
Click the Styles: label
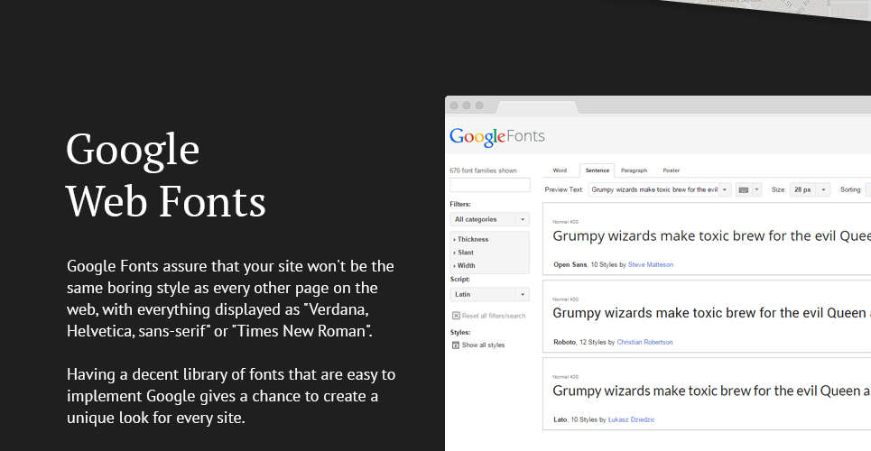pos(460,333)
